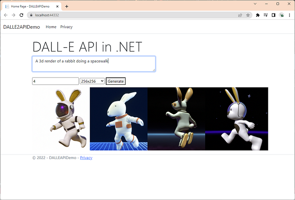
Task: Bookmark this page with the star
Action: coord(248,15)
